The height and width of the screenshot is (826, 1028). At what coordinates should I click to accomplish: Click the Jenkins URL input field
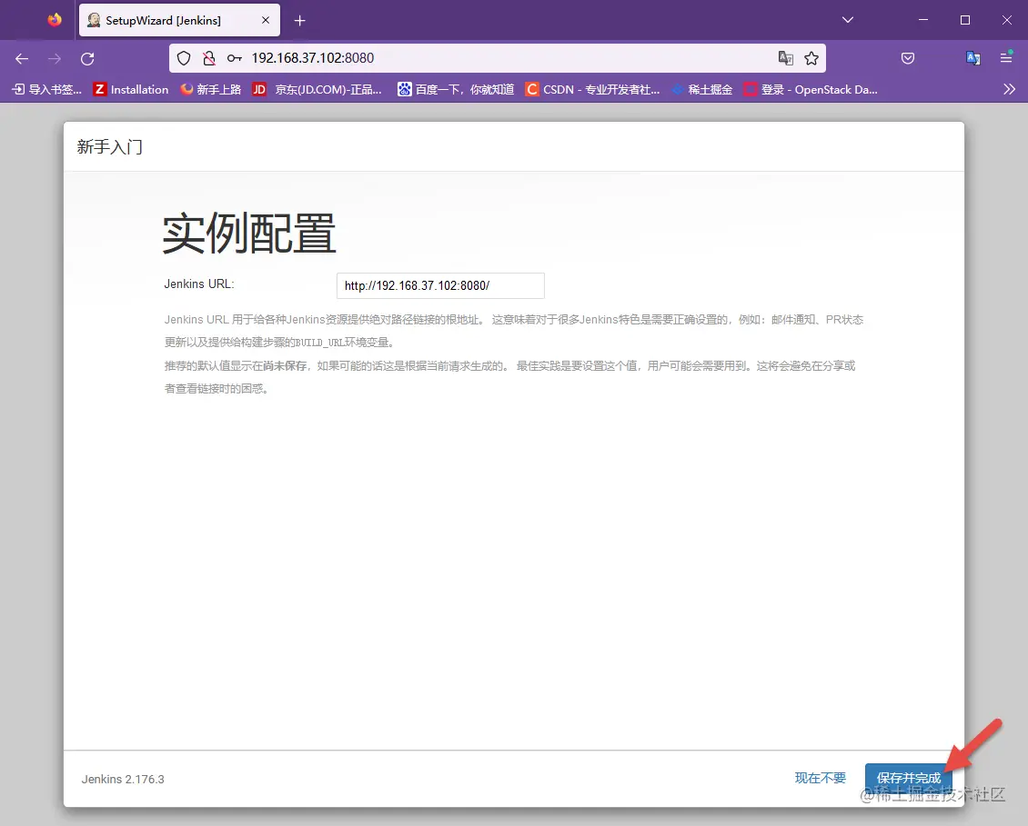tap(440, 285)
